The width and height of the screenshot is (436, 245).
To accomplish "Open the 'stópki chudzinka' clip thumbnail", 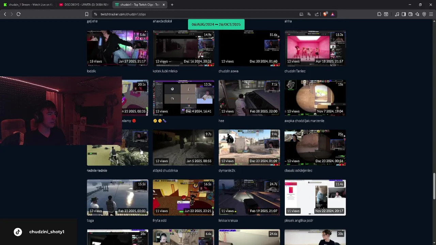I will [x=183, y=148].
